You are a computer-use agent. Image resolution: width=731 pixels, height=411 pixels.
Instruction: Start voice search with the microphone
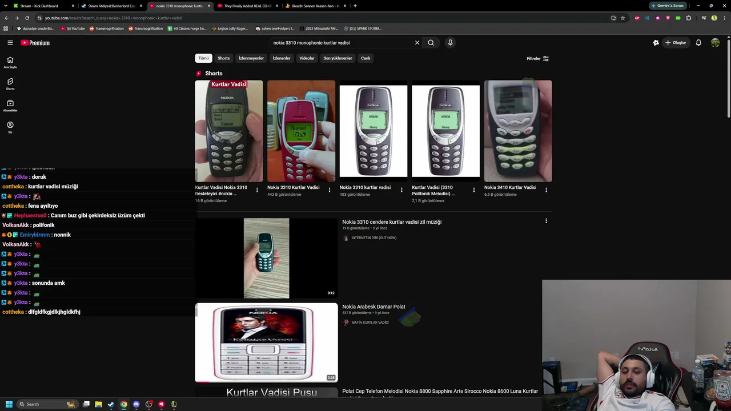pyautogui.click(x=450, y=43)
